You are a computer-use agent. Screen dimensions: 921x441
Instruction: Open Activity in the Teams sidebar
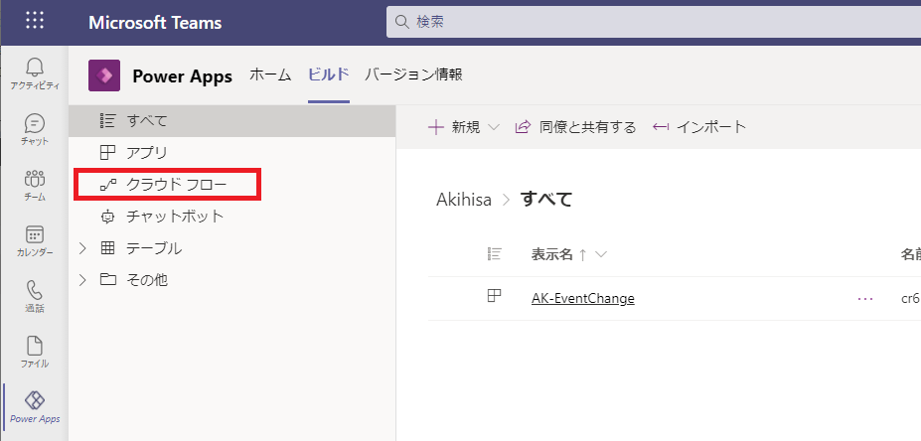(35, 74)
